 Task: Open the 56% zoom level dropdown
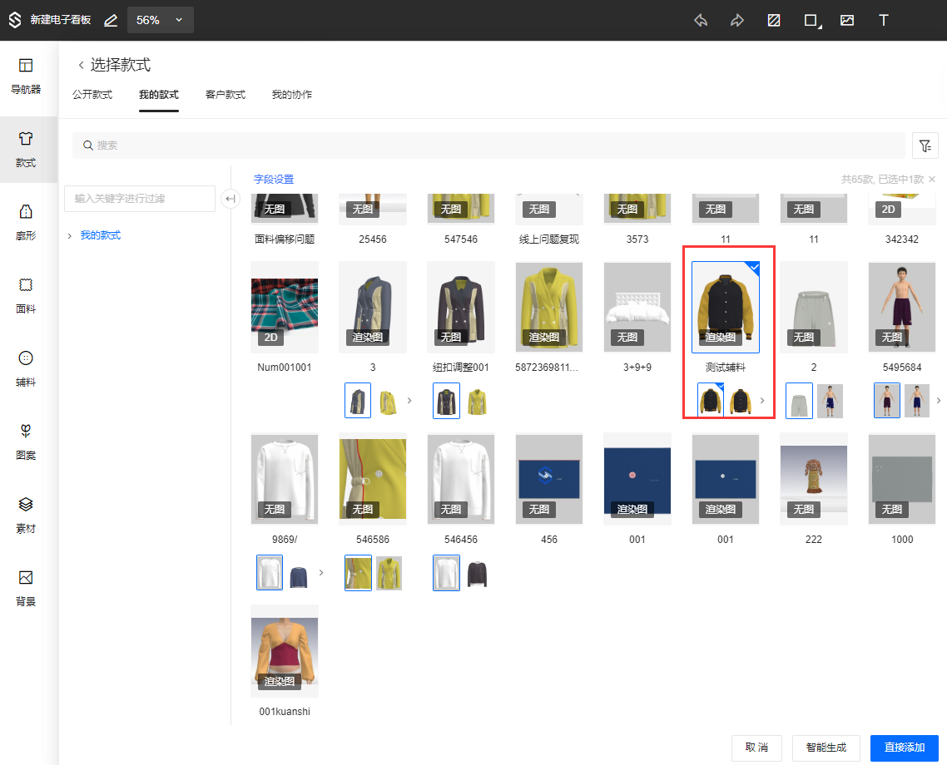tap(160, 20)
